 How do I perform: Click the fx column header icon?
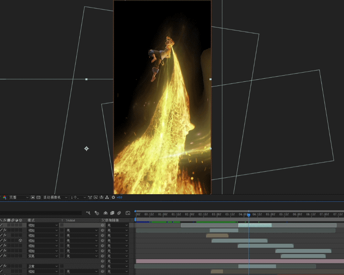5,220
